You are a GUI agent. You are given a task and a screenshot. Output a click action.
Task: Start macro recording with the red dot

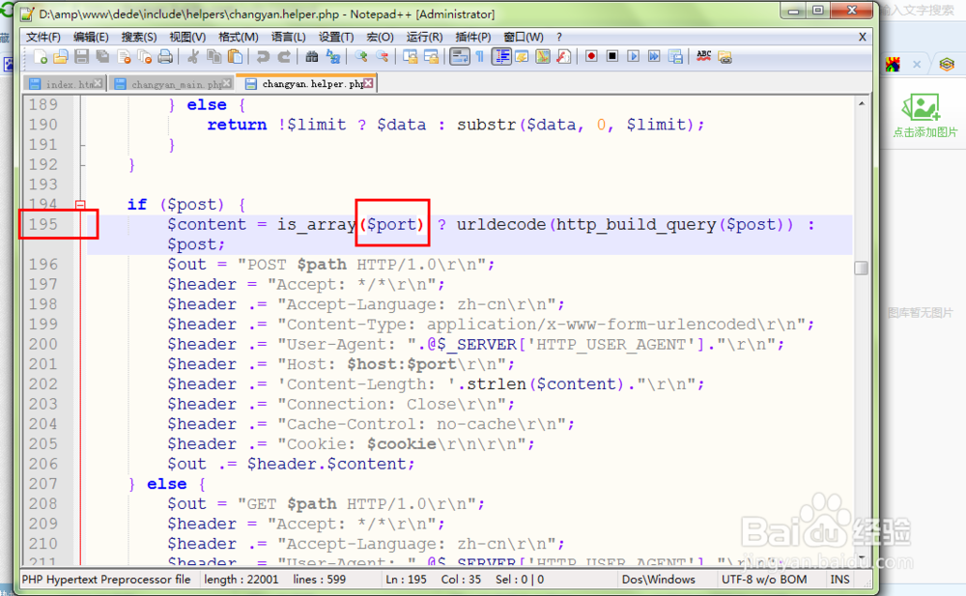click(591, 57)
